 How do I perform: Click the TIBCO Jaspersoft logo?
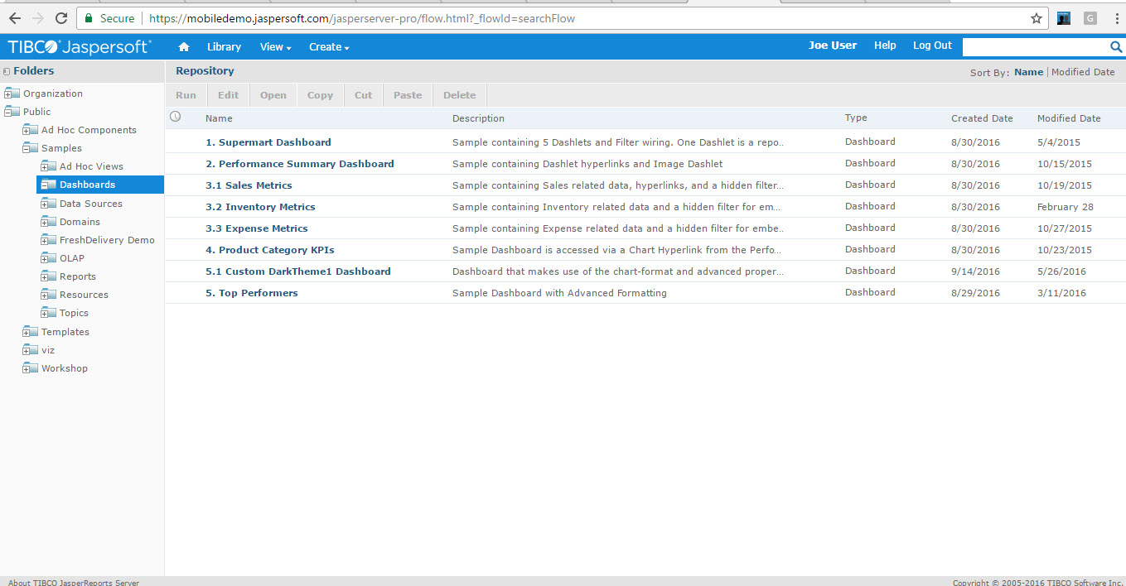point(80,47)
